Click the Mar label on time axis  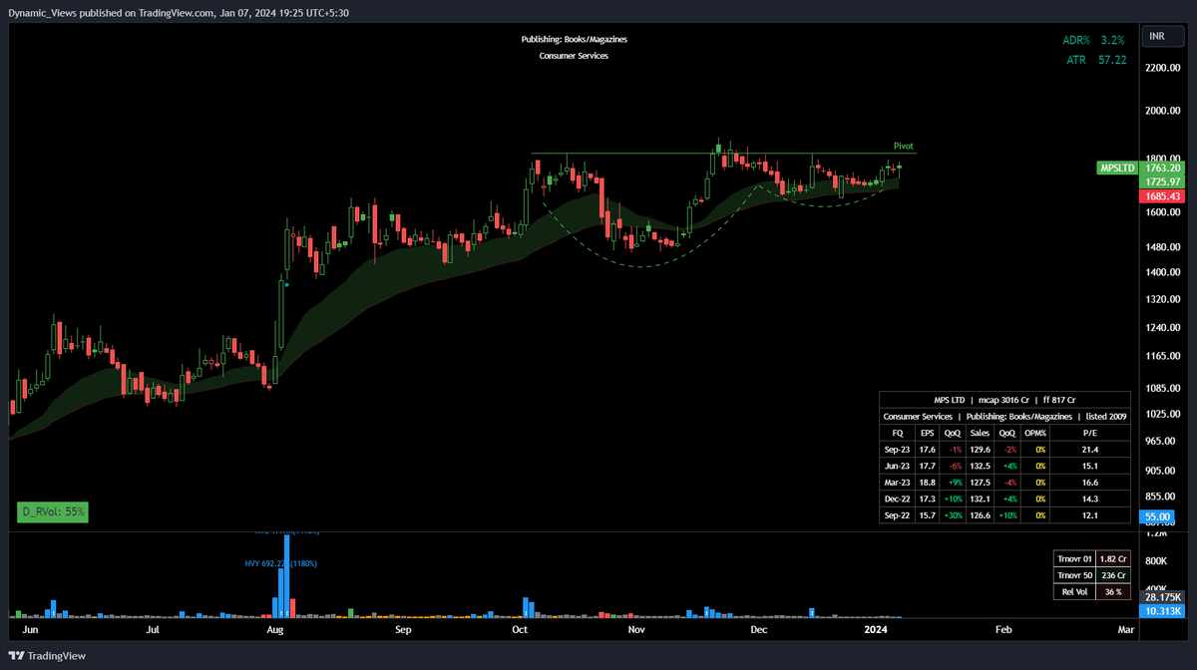[x=1125, y=630]
